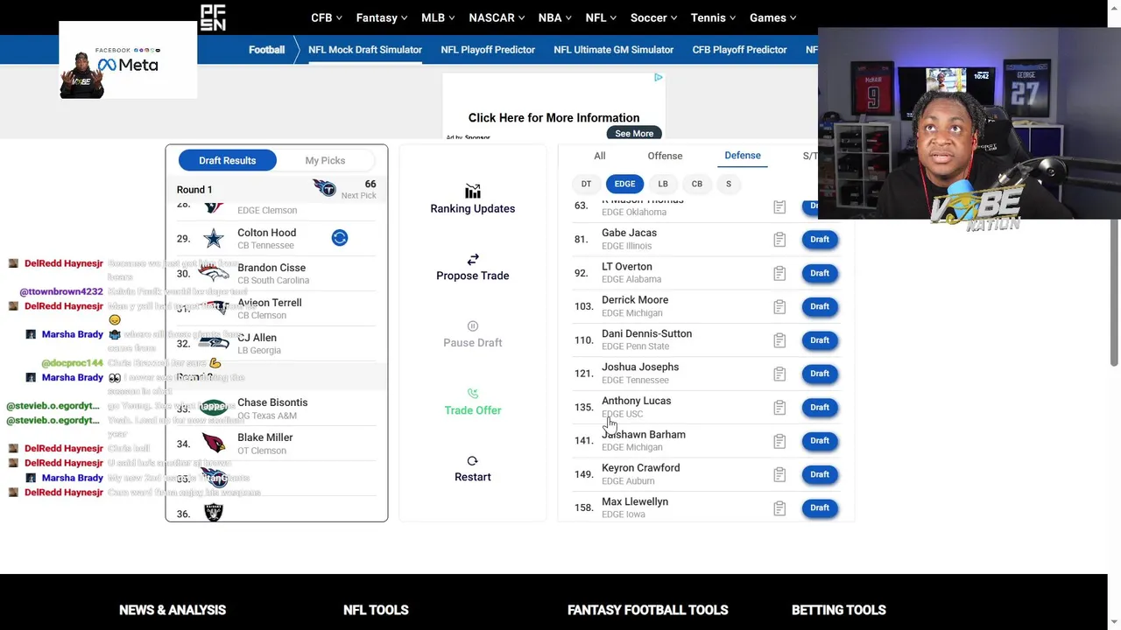Click the trade swap icon beside Colton Hood
Screen dimensions: 1121x630
pyautogui.click(x=340, y=238)
